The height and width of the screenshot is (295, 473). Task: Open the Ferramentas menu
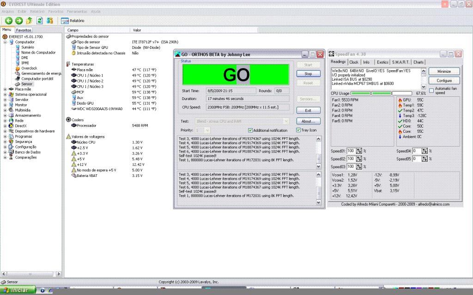tap(77, 12)
